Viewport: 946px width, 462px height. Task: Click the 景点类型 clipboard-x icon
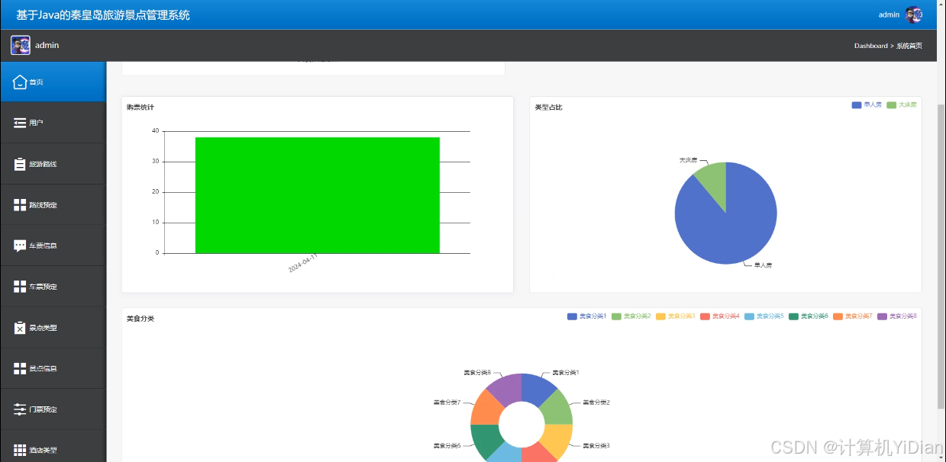click(x=20, y=327)
